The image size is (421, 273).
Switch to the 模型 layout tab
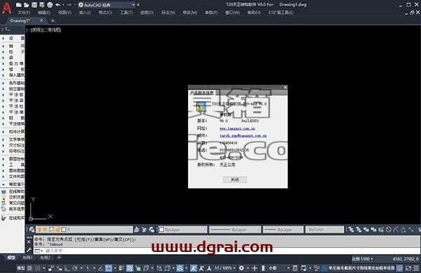(x=11, y=258)
